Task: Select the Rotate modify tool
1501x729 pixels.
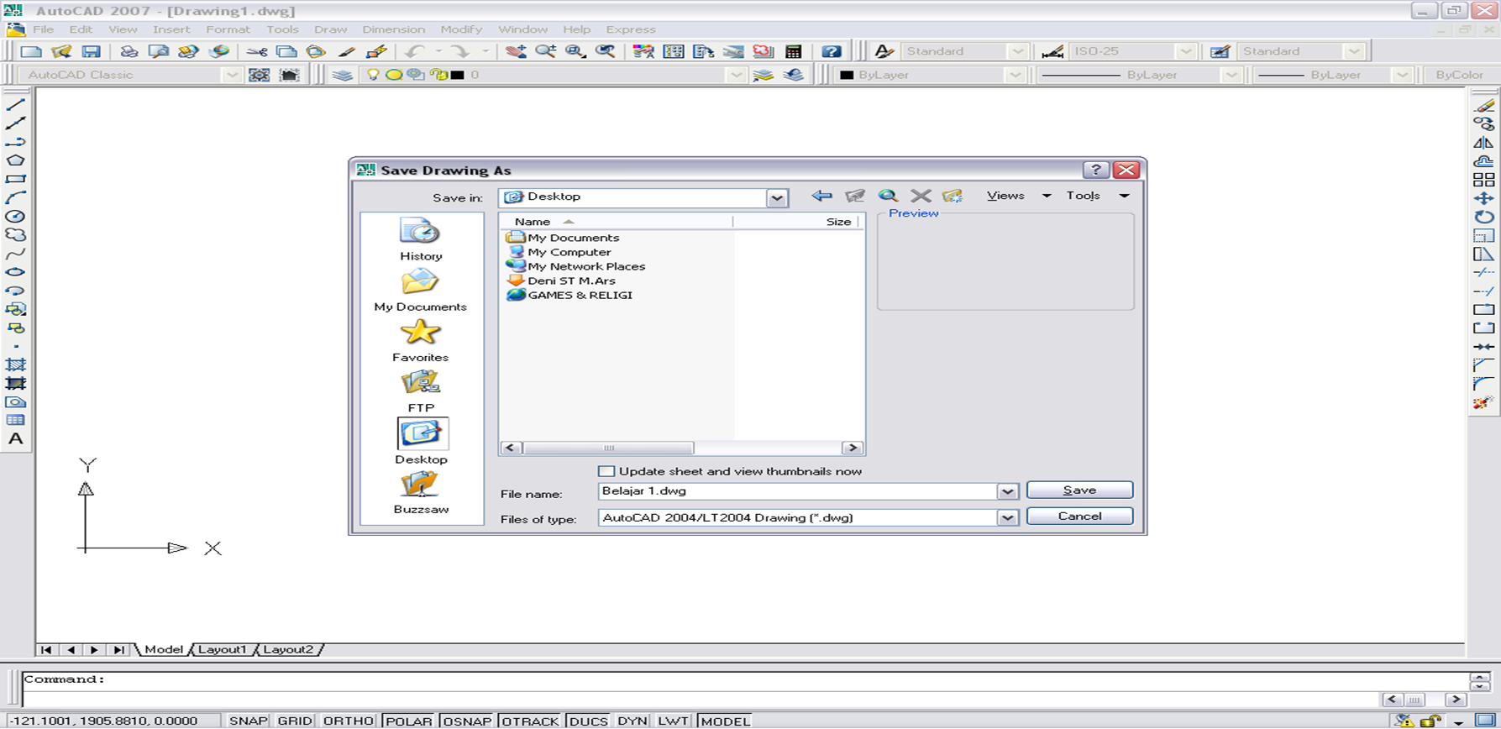Action: click(x=1484, y=217)
